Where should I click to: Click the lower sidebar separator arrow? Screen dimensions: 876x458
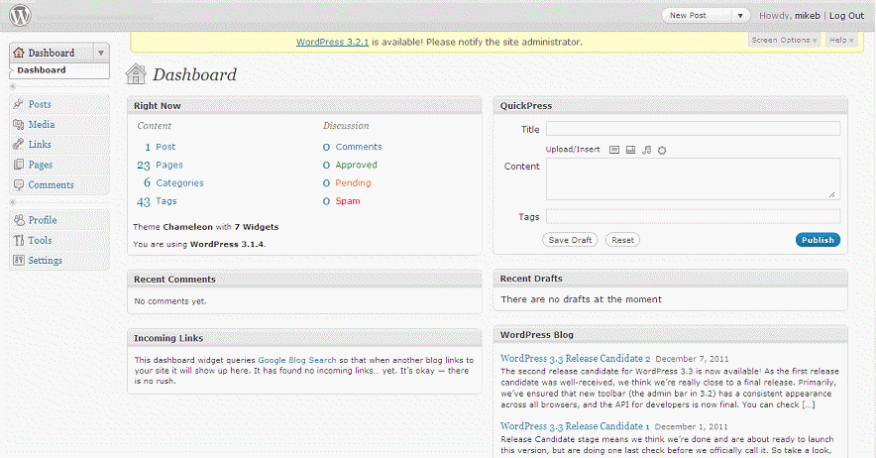(13, 202)
